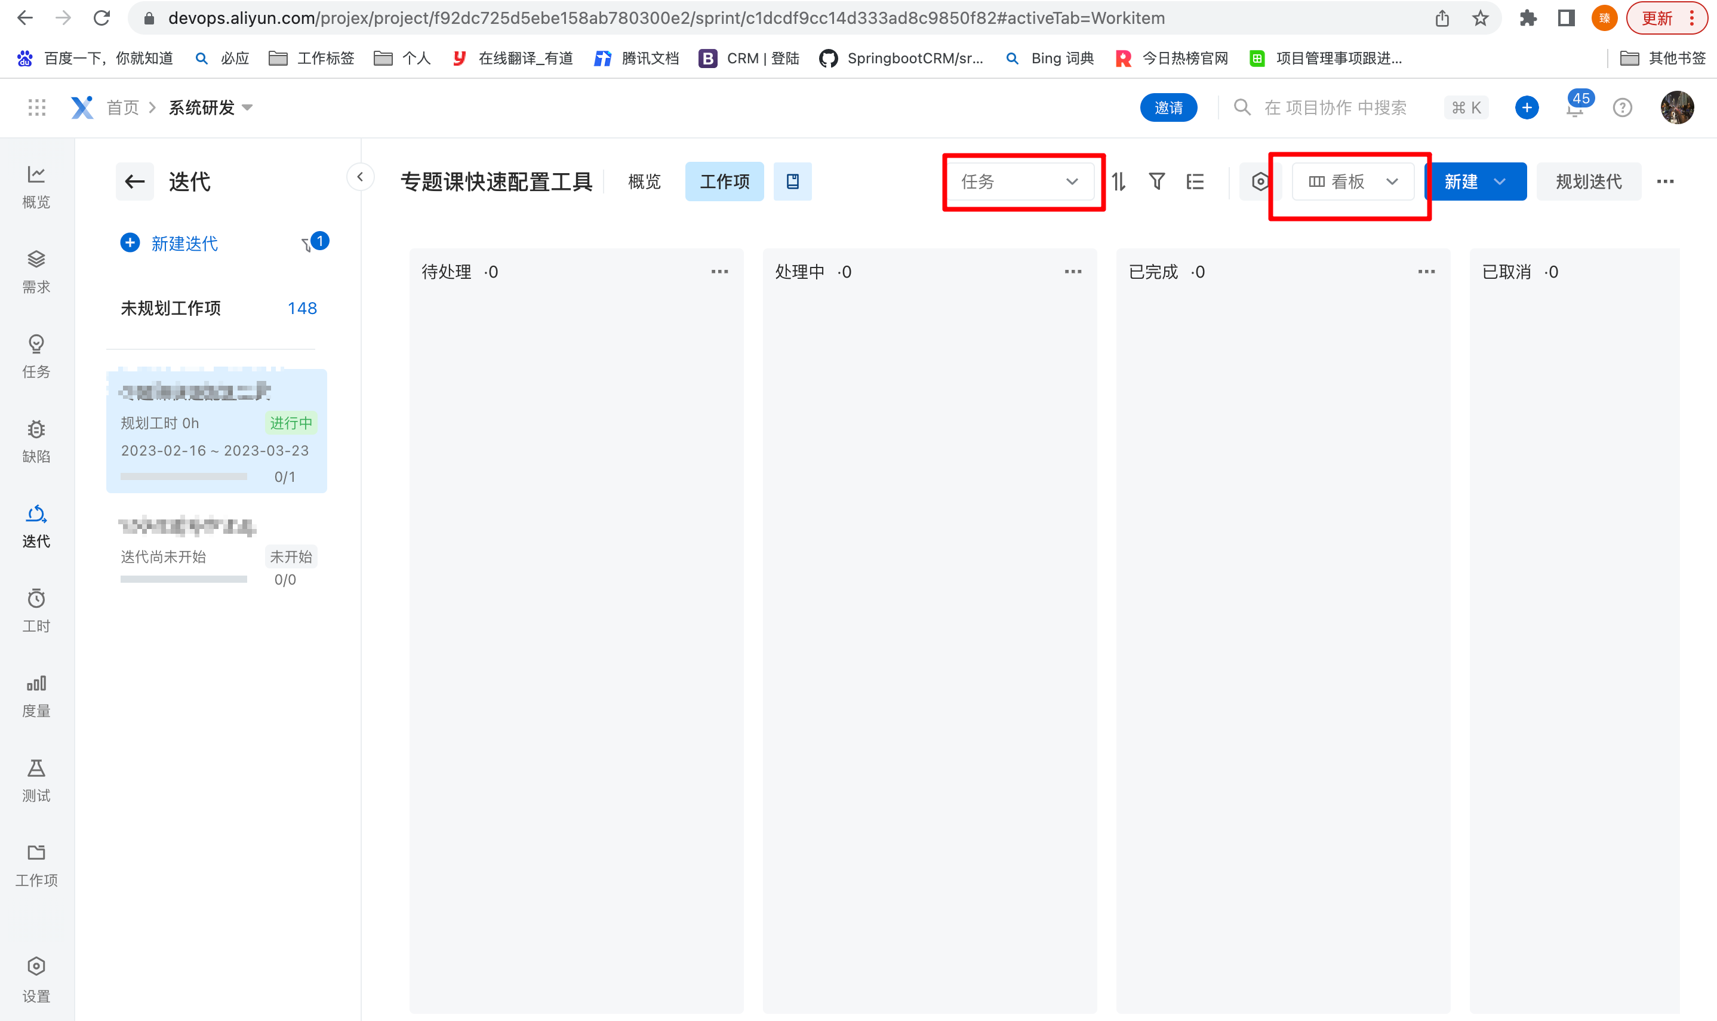Select Iterations (迭代) in the sidebar

(36, 525)
